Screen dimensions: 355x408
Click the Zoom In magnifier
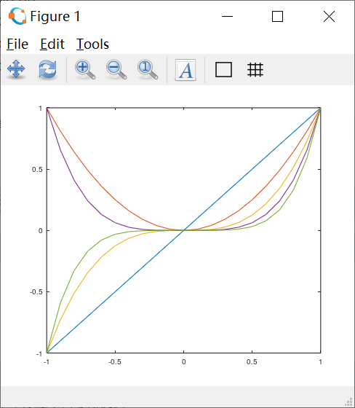(85, 69)
